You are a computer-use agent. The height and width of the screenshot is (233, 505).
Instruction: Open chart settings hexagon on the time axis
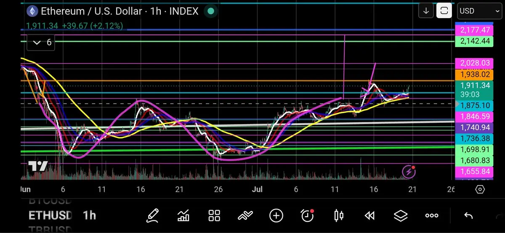[x=480, y=190]
